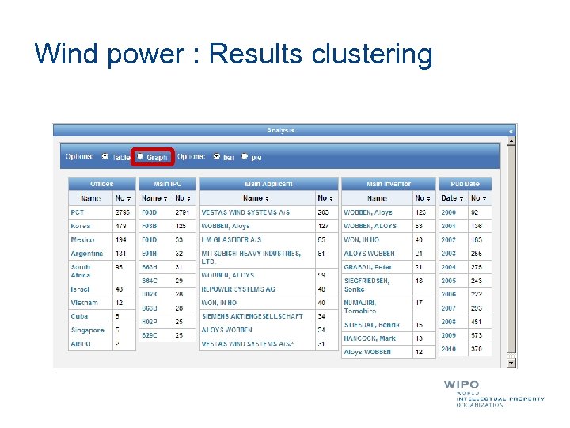Click count 451 in the 2008 row
The width and height of the screenshot is (570, 428).
coord(477,322)
